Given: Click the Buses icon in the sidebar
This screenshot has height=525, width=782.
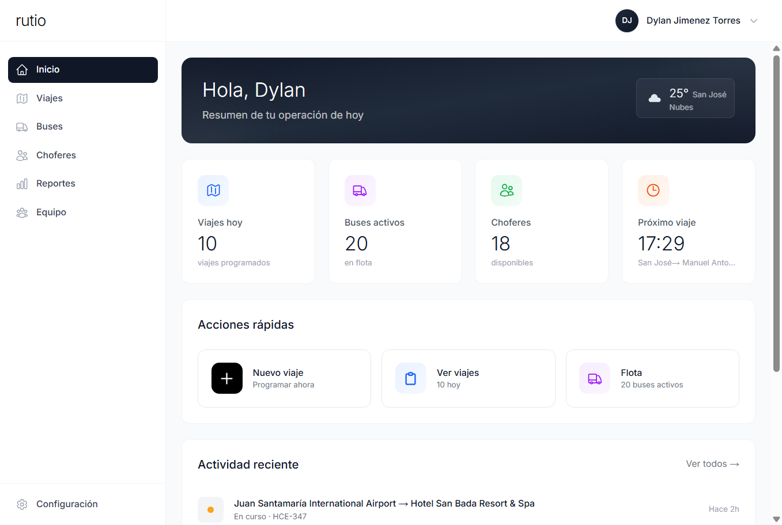Looking at the screenshot, I should click(x=22, y=126).
